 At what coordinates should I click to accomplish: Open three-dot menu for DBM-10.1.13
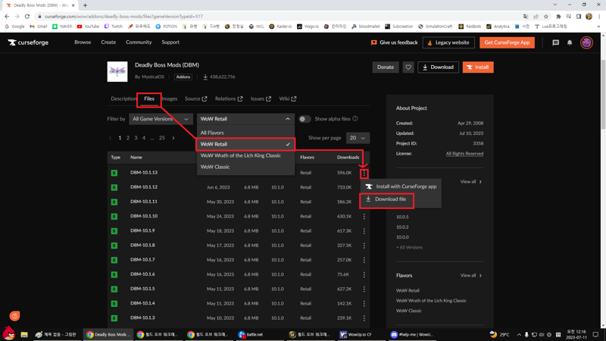tap(364, 174)
